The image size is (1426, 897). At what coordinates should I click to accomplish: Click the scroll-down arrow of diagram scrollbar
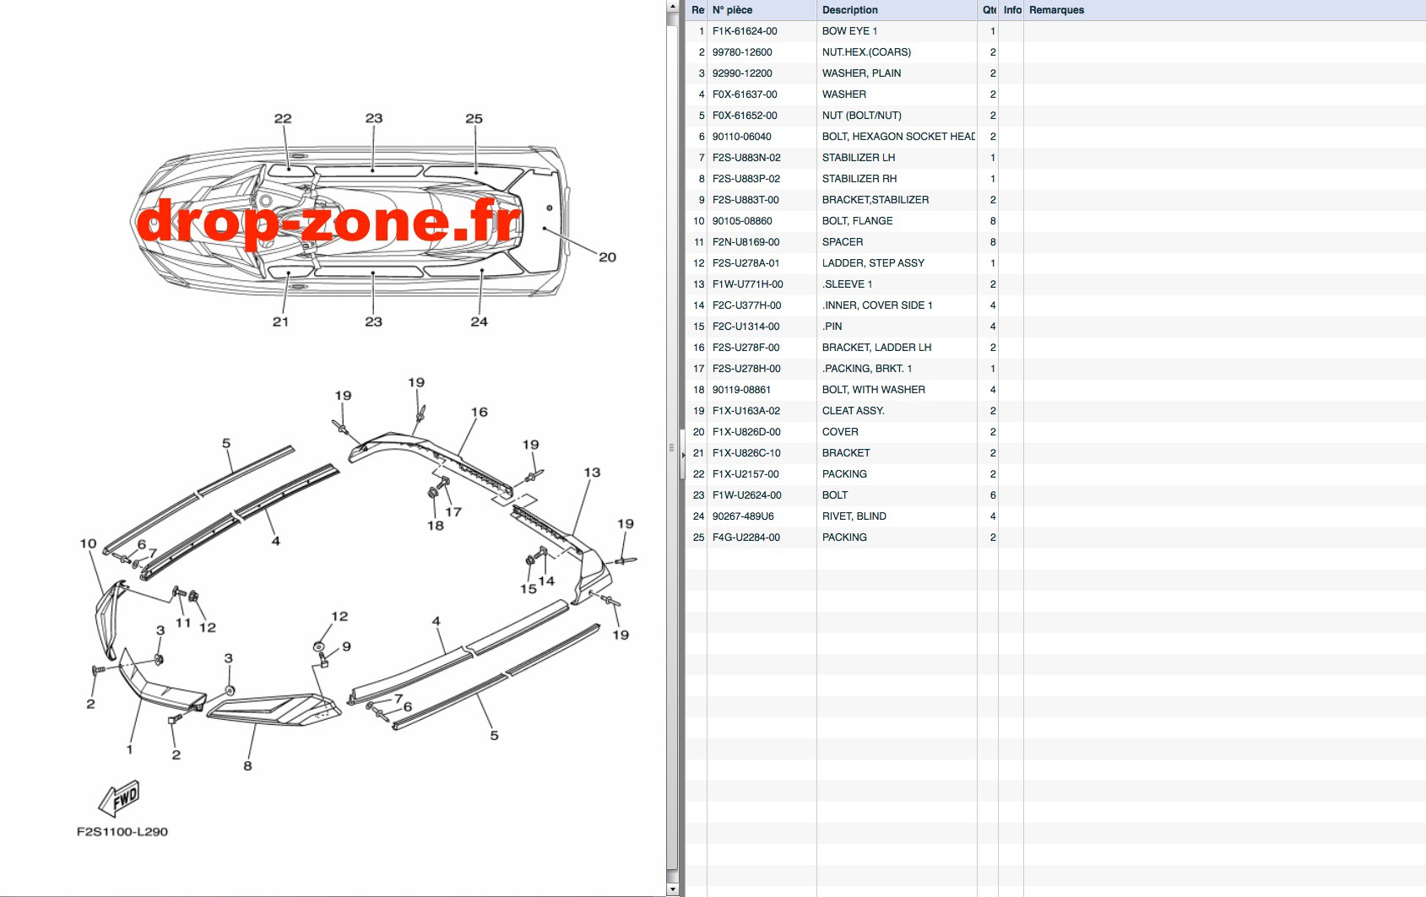click(672, 889)
